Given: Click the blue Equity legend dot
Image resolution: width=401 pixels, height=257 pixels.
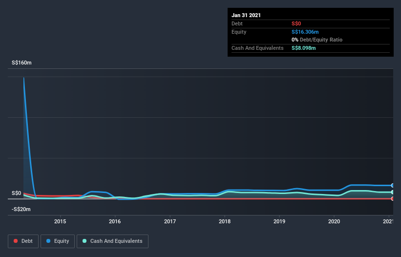Looking at the screenshot, I should click(48, 241).
